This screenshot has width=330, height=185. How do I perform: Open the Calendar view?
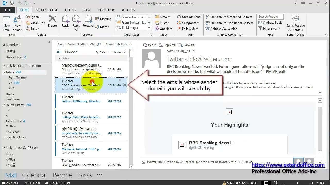click(x=35, y=175)
